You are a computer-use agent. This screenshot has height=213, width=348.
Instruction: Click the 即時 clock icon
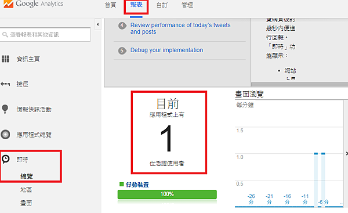click(x=6, y=159)
